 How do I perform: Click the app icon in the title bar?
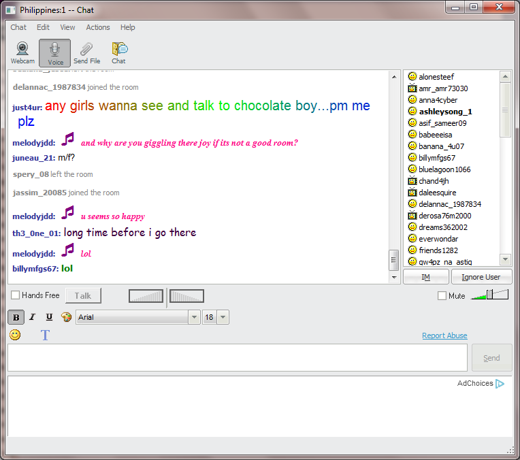click(x=11, y=10)
